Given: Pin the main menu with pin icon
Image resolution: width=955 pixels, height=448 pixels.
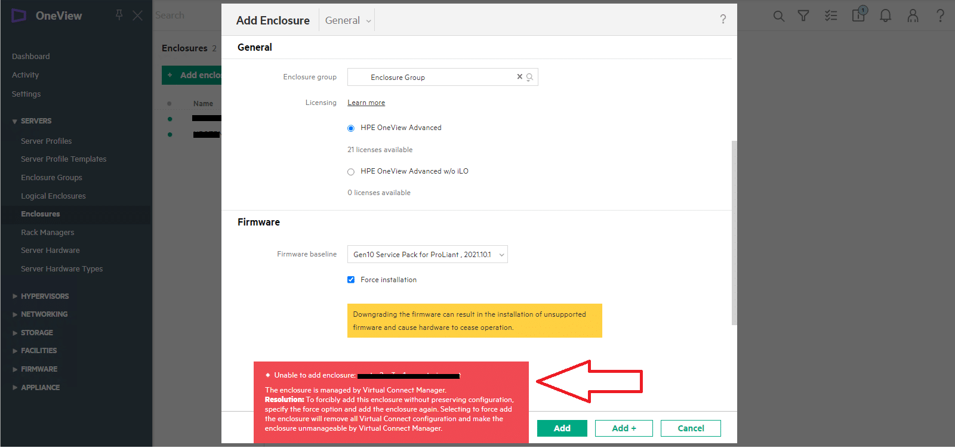Looking at the screenshot, I should 119,15.
